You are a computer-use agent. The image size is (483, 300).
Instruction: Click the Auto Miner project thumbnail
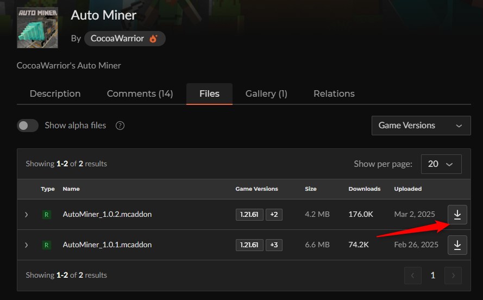click(37, 28)
